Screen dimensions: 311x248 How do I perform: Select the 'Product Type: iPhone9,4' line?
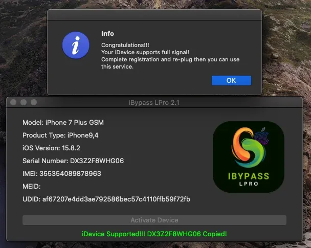(60, 135)
